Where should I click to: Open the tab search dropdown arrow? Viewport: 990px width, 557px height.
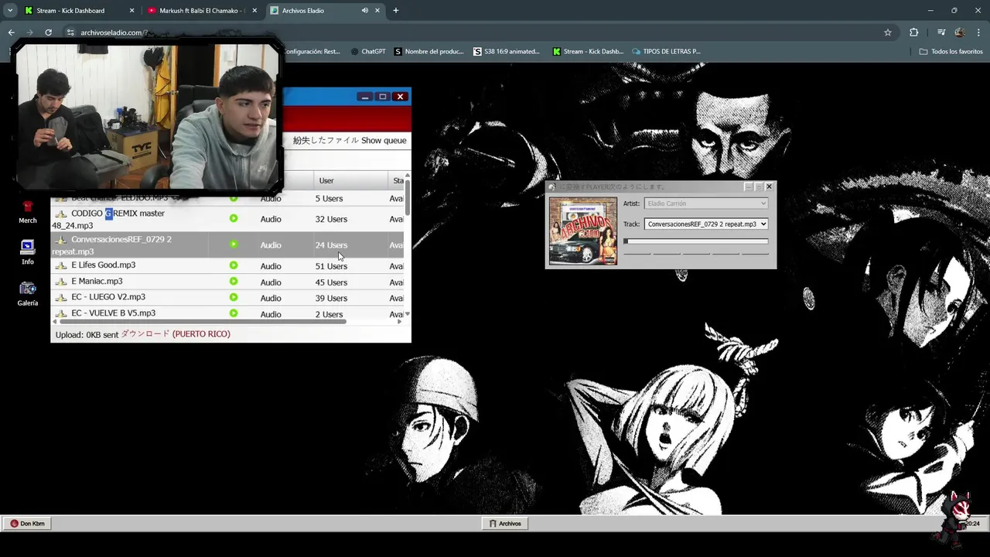(x=9, y=11)
